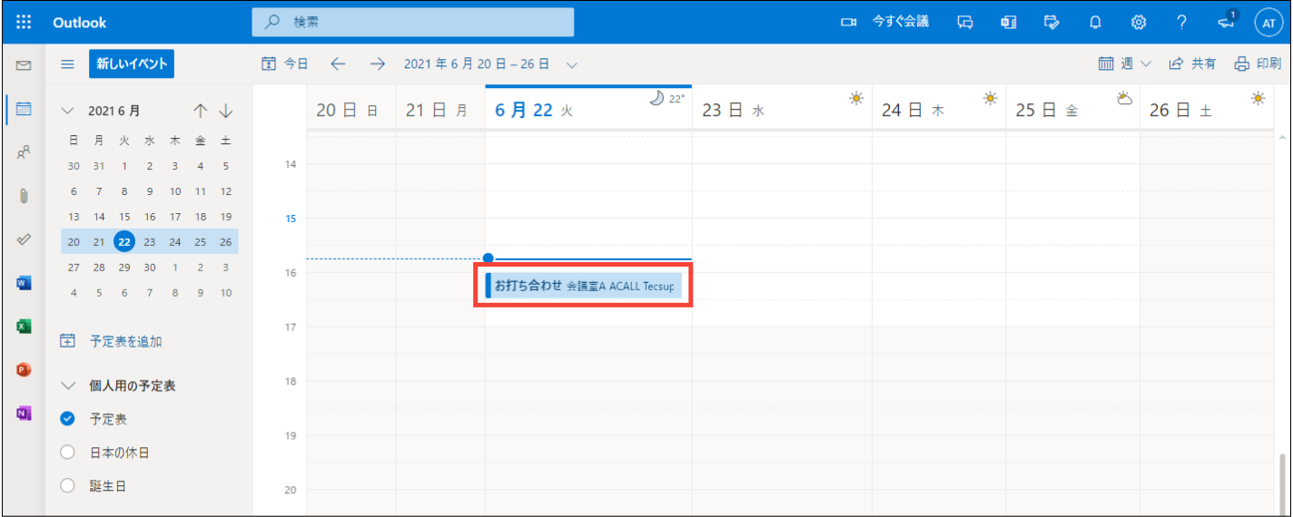Click 共有 share button
Screen dimensions: 1293x517
[1192, 63]
